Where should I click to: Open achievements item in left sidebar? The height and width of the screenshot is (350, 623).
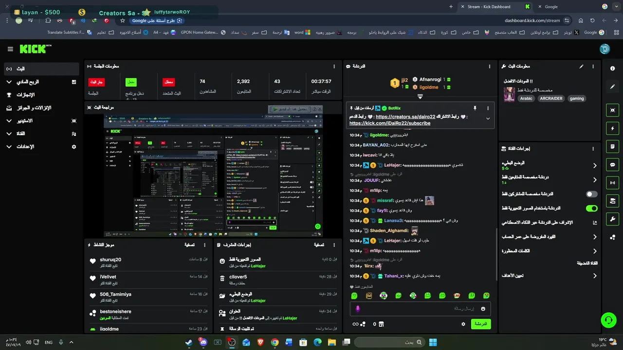click(x=41, y=95)
